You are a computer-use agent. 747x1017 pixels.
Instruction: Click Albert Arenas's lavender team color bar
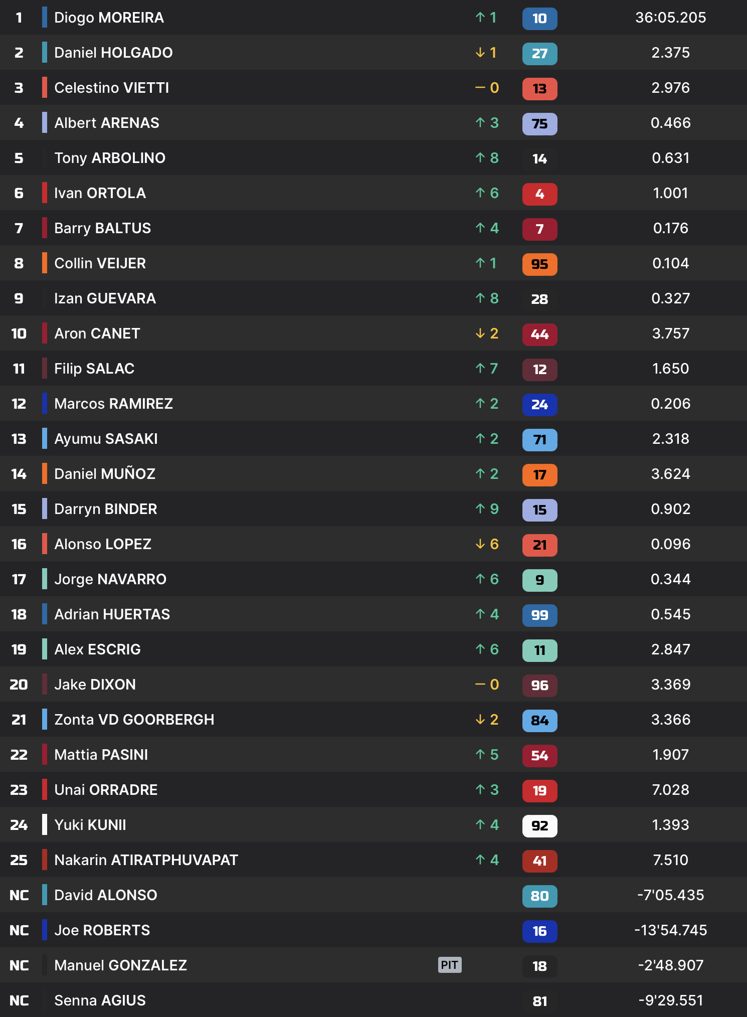tap(45, 123)
